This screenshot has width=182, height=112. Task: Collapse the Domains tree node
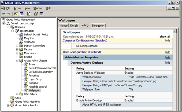[x=8, y=27]
